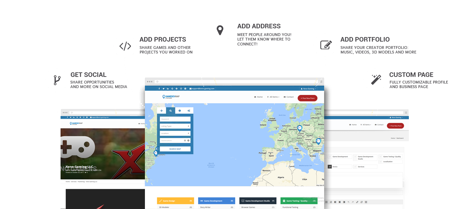
Task: Select the move-arrows tab on map search panel
Action: (161, 110)
